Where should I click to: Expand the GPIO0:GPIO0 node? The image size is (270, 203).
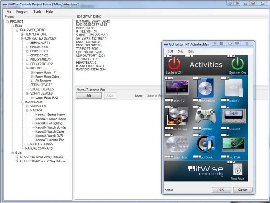(x=27, y=47)
